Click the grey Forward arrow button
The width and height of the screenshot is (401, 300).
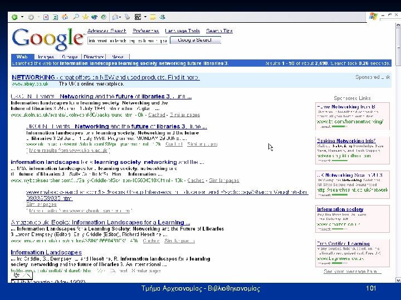coord(31,17)
